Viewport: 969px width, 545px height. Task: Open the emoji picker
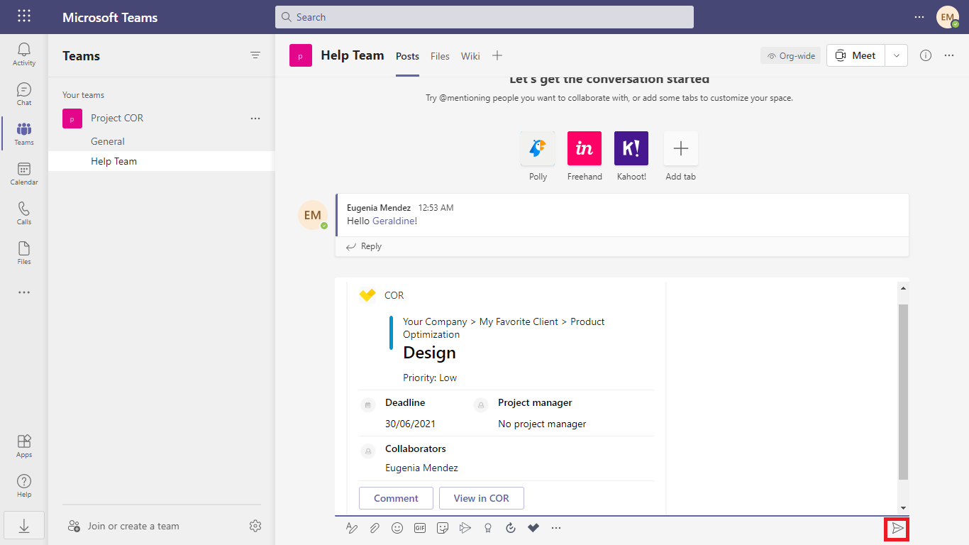coord(397,528)
